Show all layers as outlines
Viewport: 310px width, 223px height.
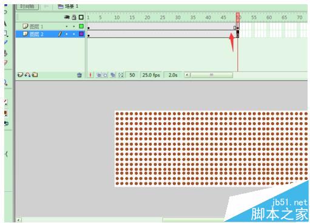(x=81, y=18)
